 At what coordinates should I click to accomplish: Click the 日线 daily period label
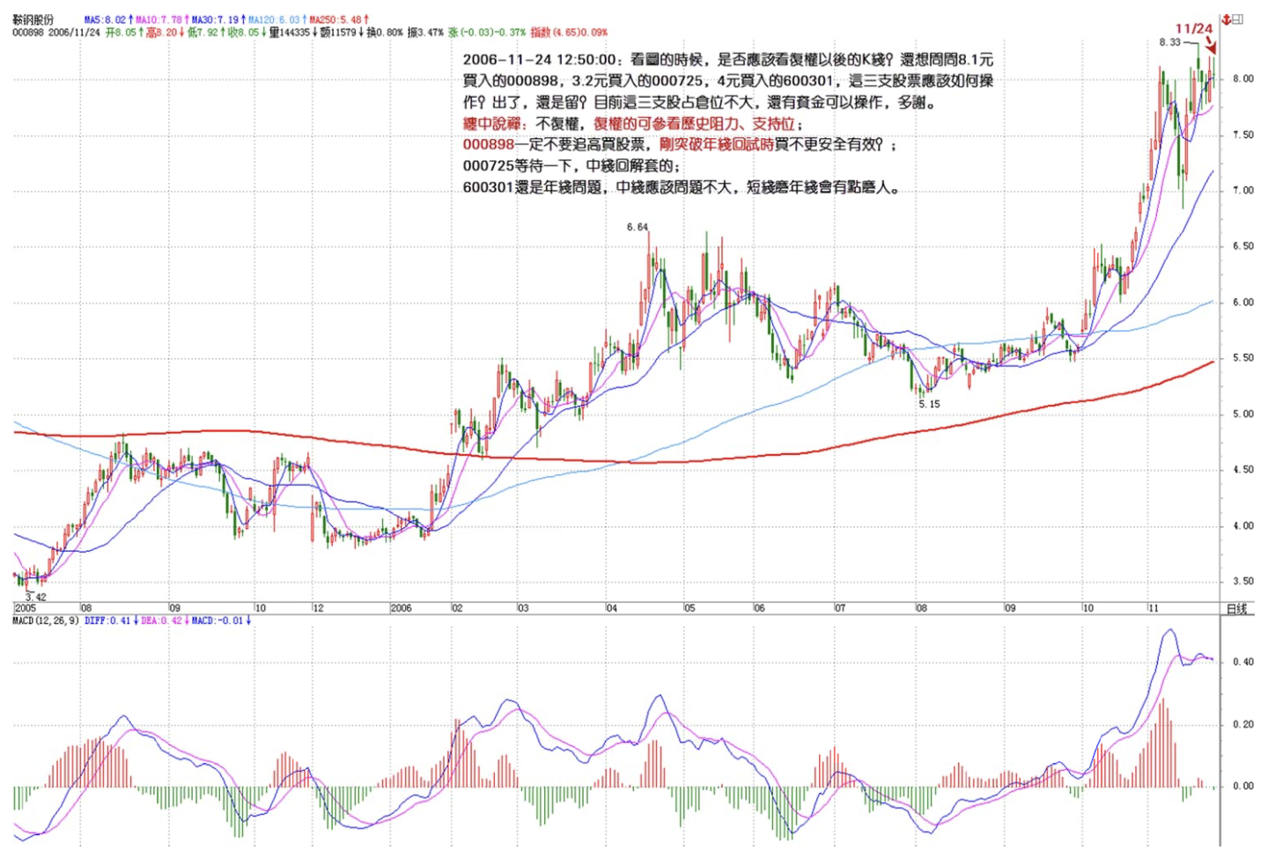1236,609
